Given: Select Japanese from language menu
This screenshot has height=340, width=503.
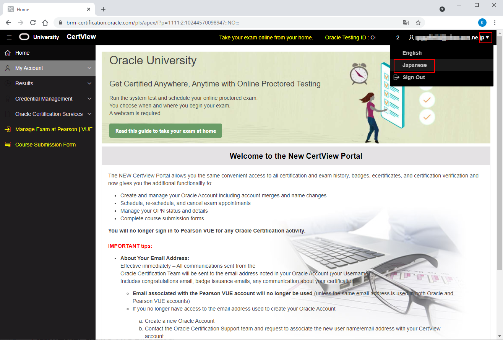Looking at the screenshot, I should pos(414,65).
